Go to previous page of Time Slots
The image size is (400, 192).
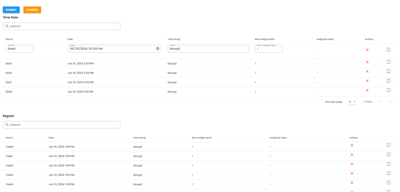(381, 102)
